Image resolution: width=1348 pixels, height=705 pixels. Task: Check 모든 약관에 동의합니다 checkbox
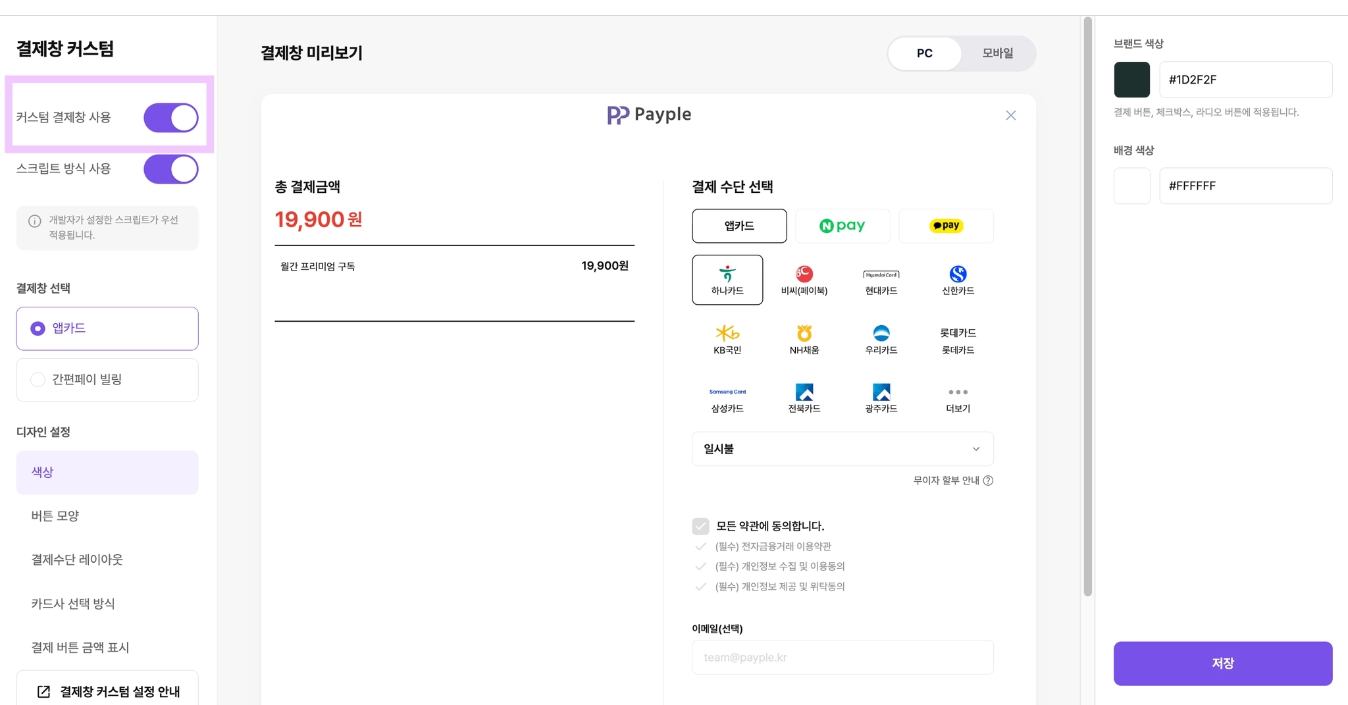coord(700,526)
